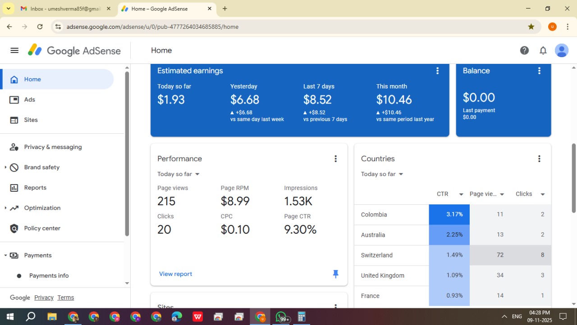This screenshot has width=577, height=325.
Task: Bookmark this page with star icon
Action: pyautogui.click(x=531, y=27)
